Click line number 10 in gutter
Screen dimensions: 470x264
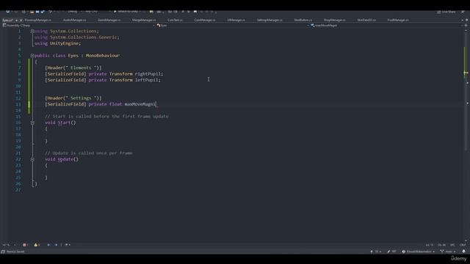point(18,87)
